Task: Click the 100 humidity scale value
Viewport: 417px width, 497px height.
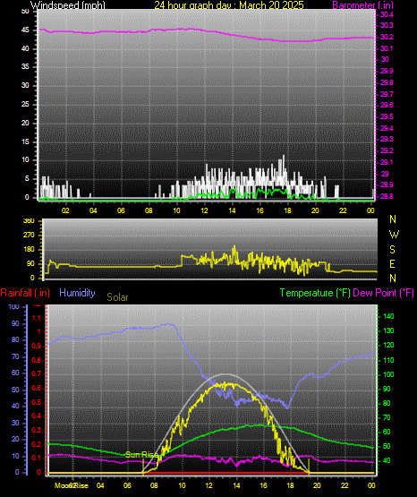Action: (14, 306)
